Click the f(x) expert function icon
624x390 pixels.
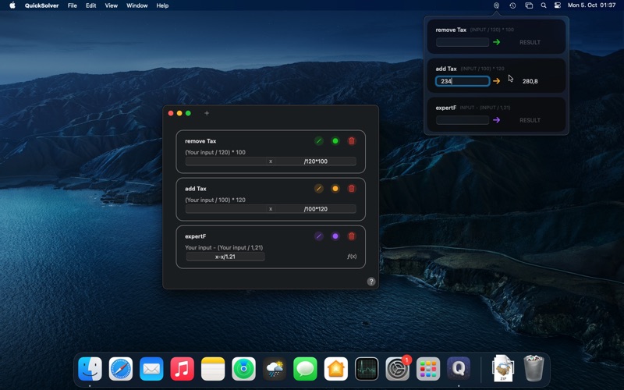[352, 257]
